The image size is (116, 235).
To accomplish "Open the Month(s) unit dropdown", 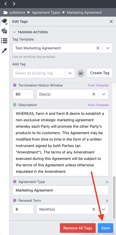I will (x=104, y=209).
